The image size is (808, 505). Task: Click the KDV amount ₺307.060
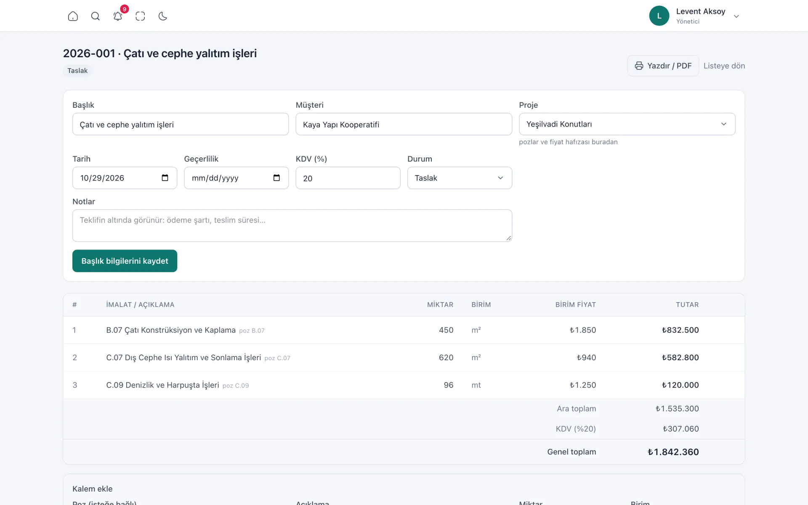pyautogui.click(x=680, y=429)
